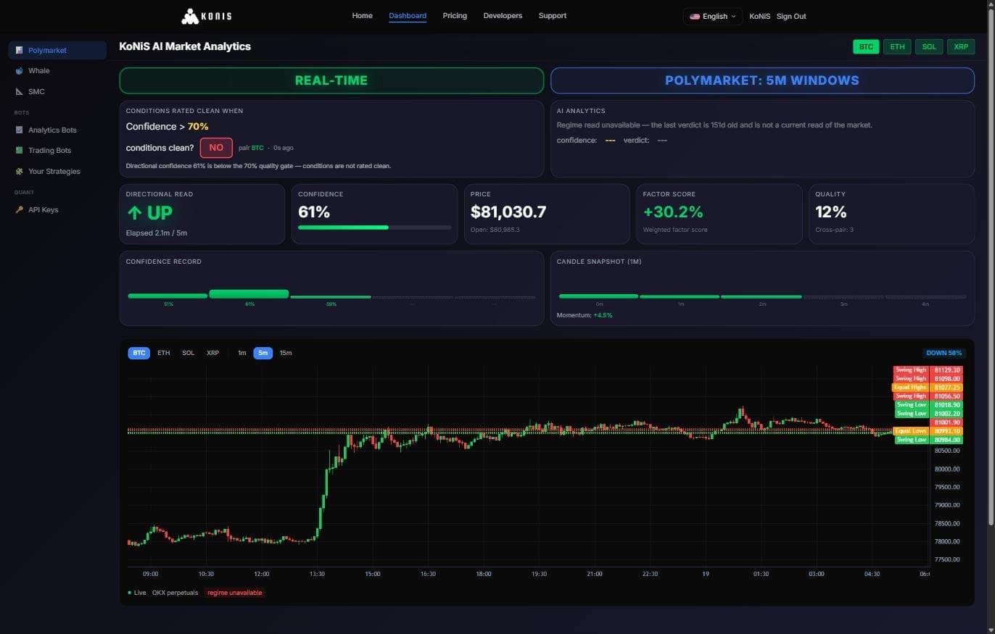995x634 pixels.
Task: Set chart timeframe to 5m
Action: [263, 353]
